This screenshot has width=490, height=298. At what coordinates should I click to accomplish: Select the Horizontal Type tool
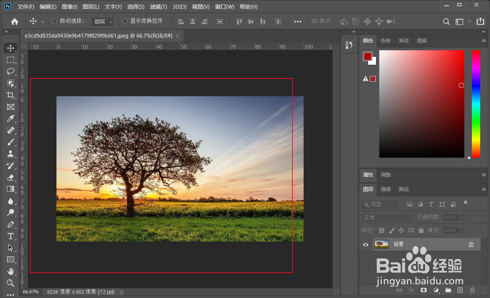point(10,236)
